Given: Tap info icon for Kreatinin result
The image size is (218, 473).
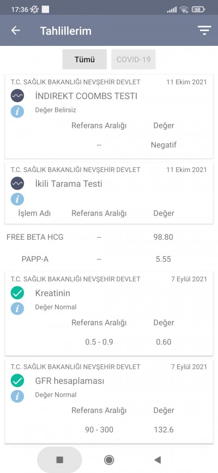Looking at the screenshot, I should (17, 309).
